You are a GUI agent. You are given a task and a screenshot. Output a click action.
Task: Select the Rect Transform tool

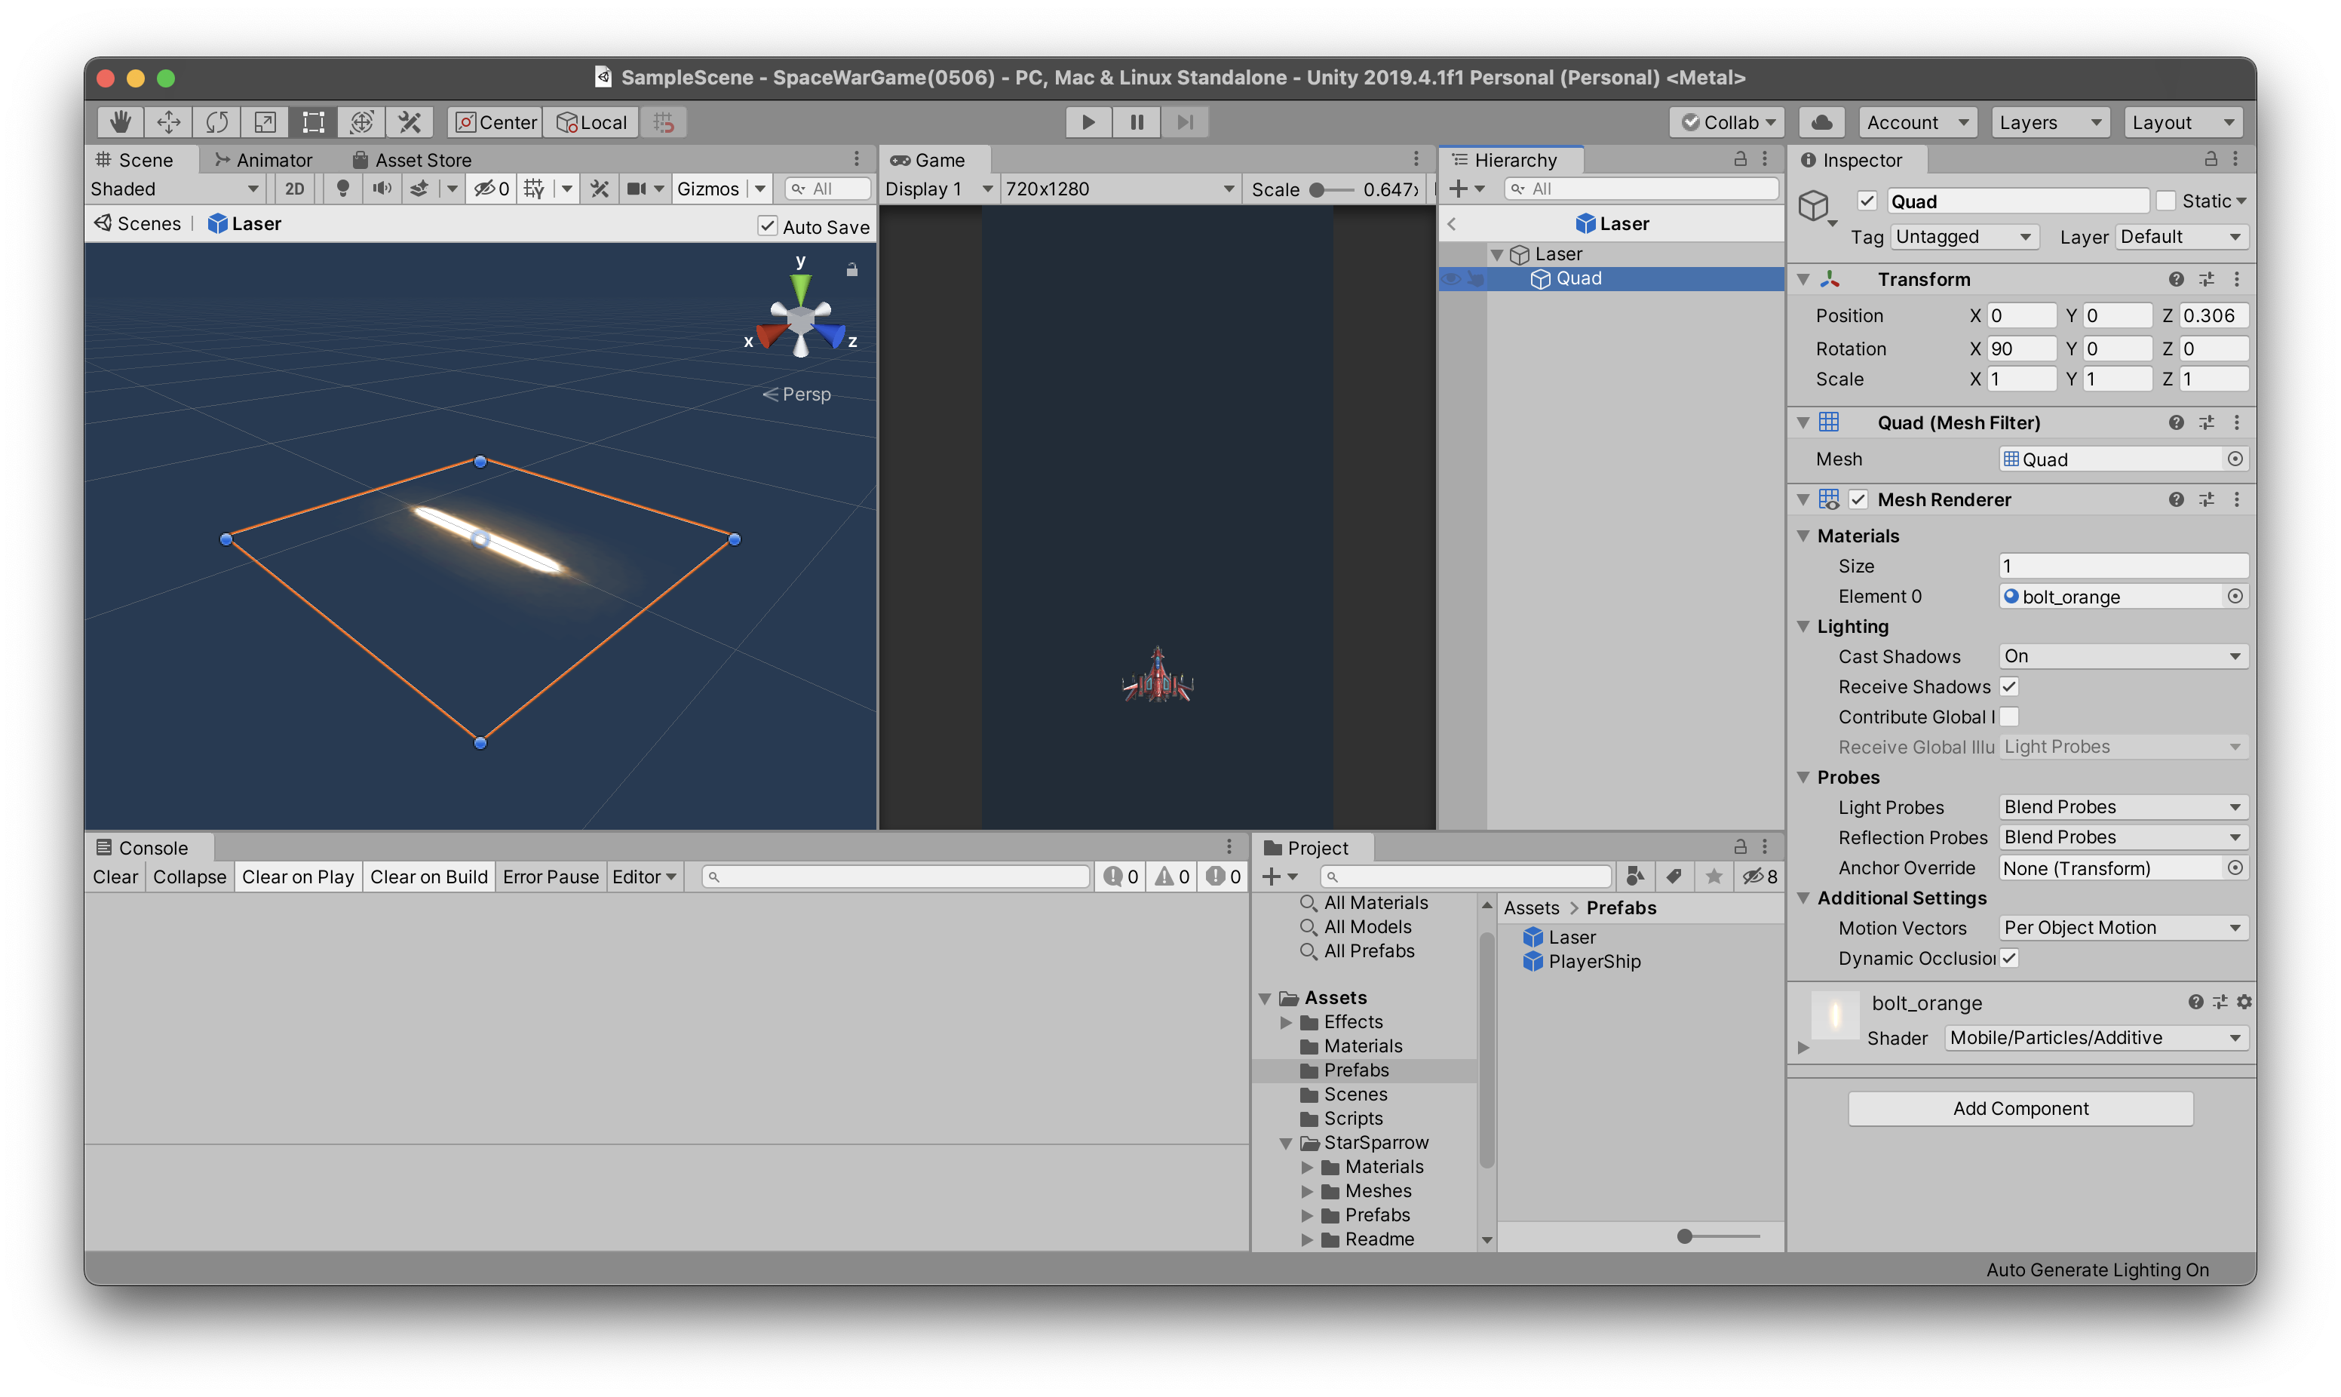pos(313,122)
